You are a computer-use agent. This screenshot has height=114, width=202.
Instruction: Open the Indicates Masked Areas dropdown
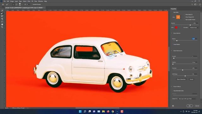pyautogui.click(x=194, y=28)
